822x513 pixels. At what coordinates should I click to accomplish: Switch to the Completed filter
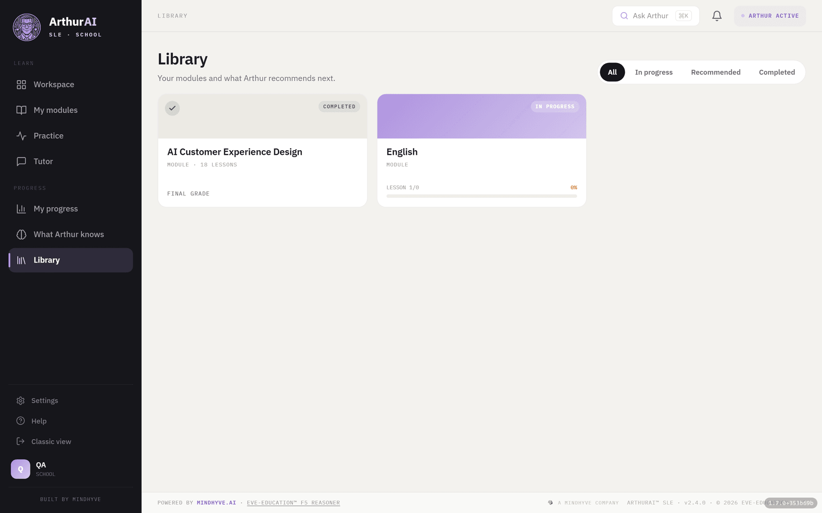click(777, 72)
